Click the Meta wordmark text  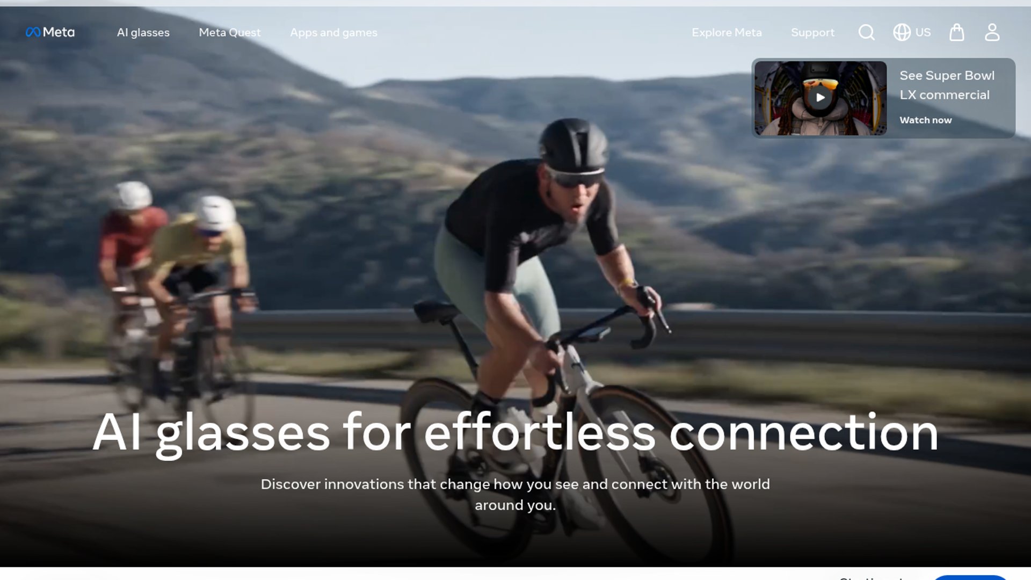coord(59,32)
